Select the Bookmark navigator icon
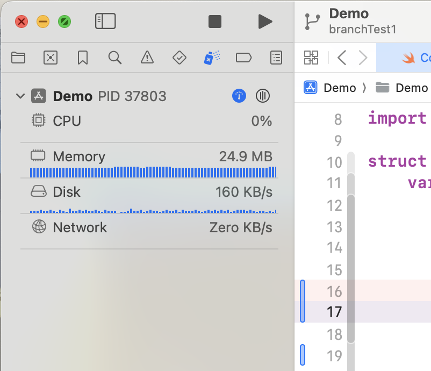Viewport: 431px width, 371px height. (82, 58)
